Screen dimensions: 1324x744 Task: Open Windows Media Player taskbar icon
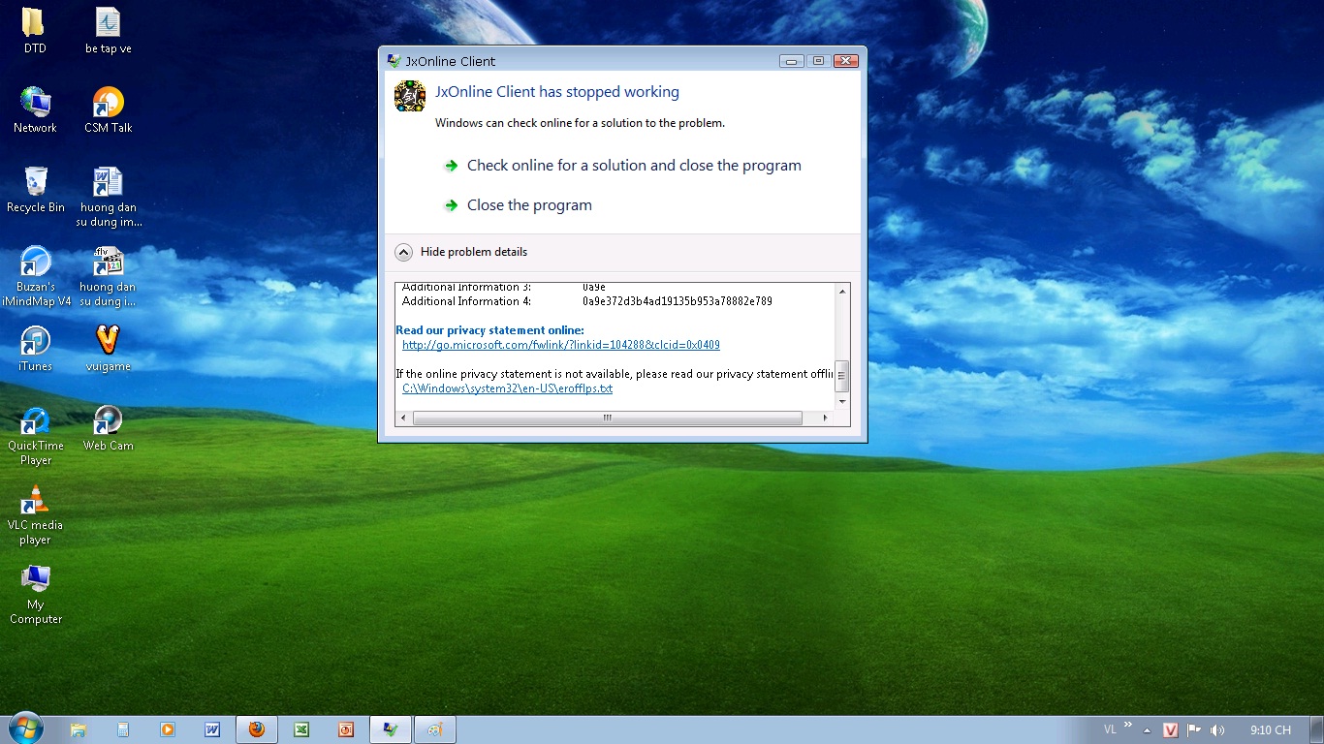[168, 729]
